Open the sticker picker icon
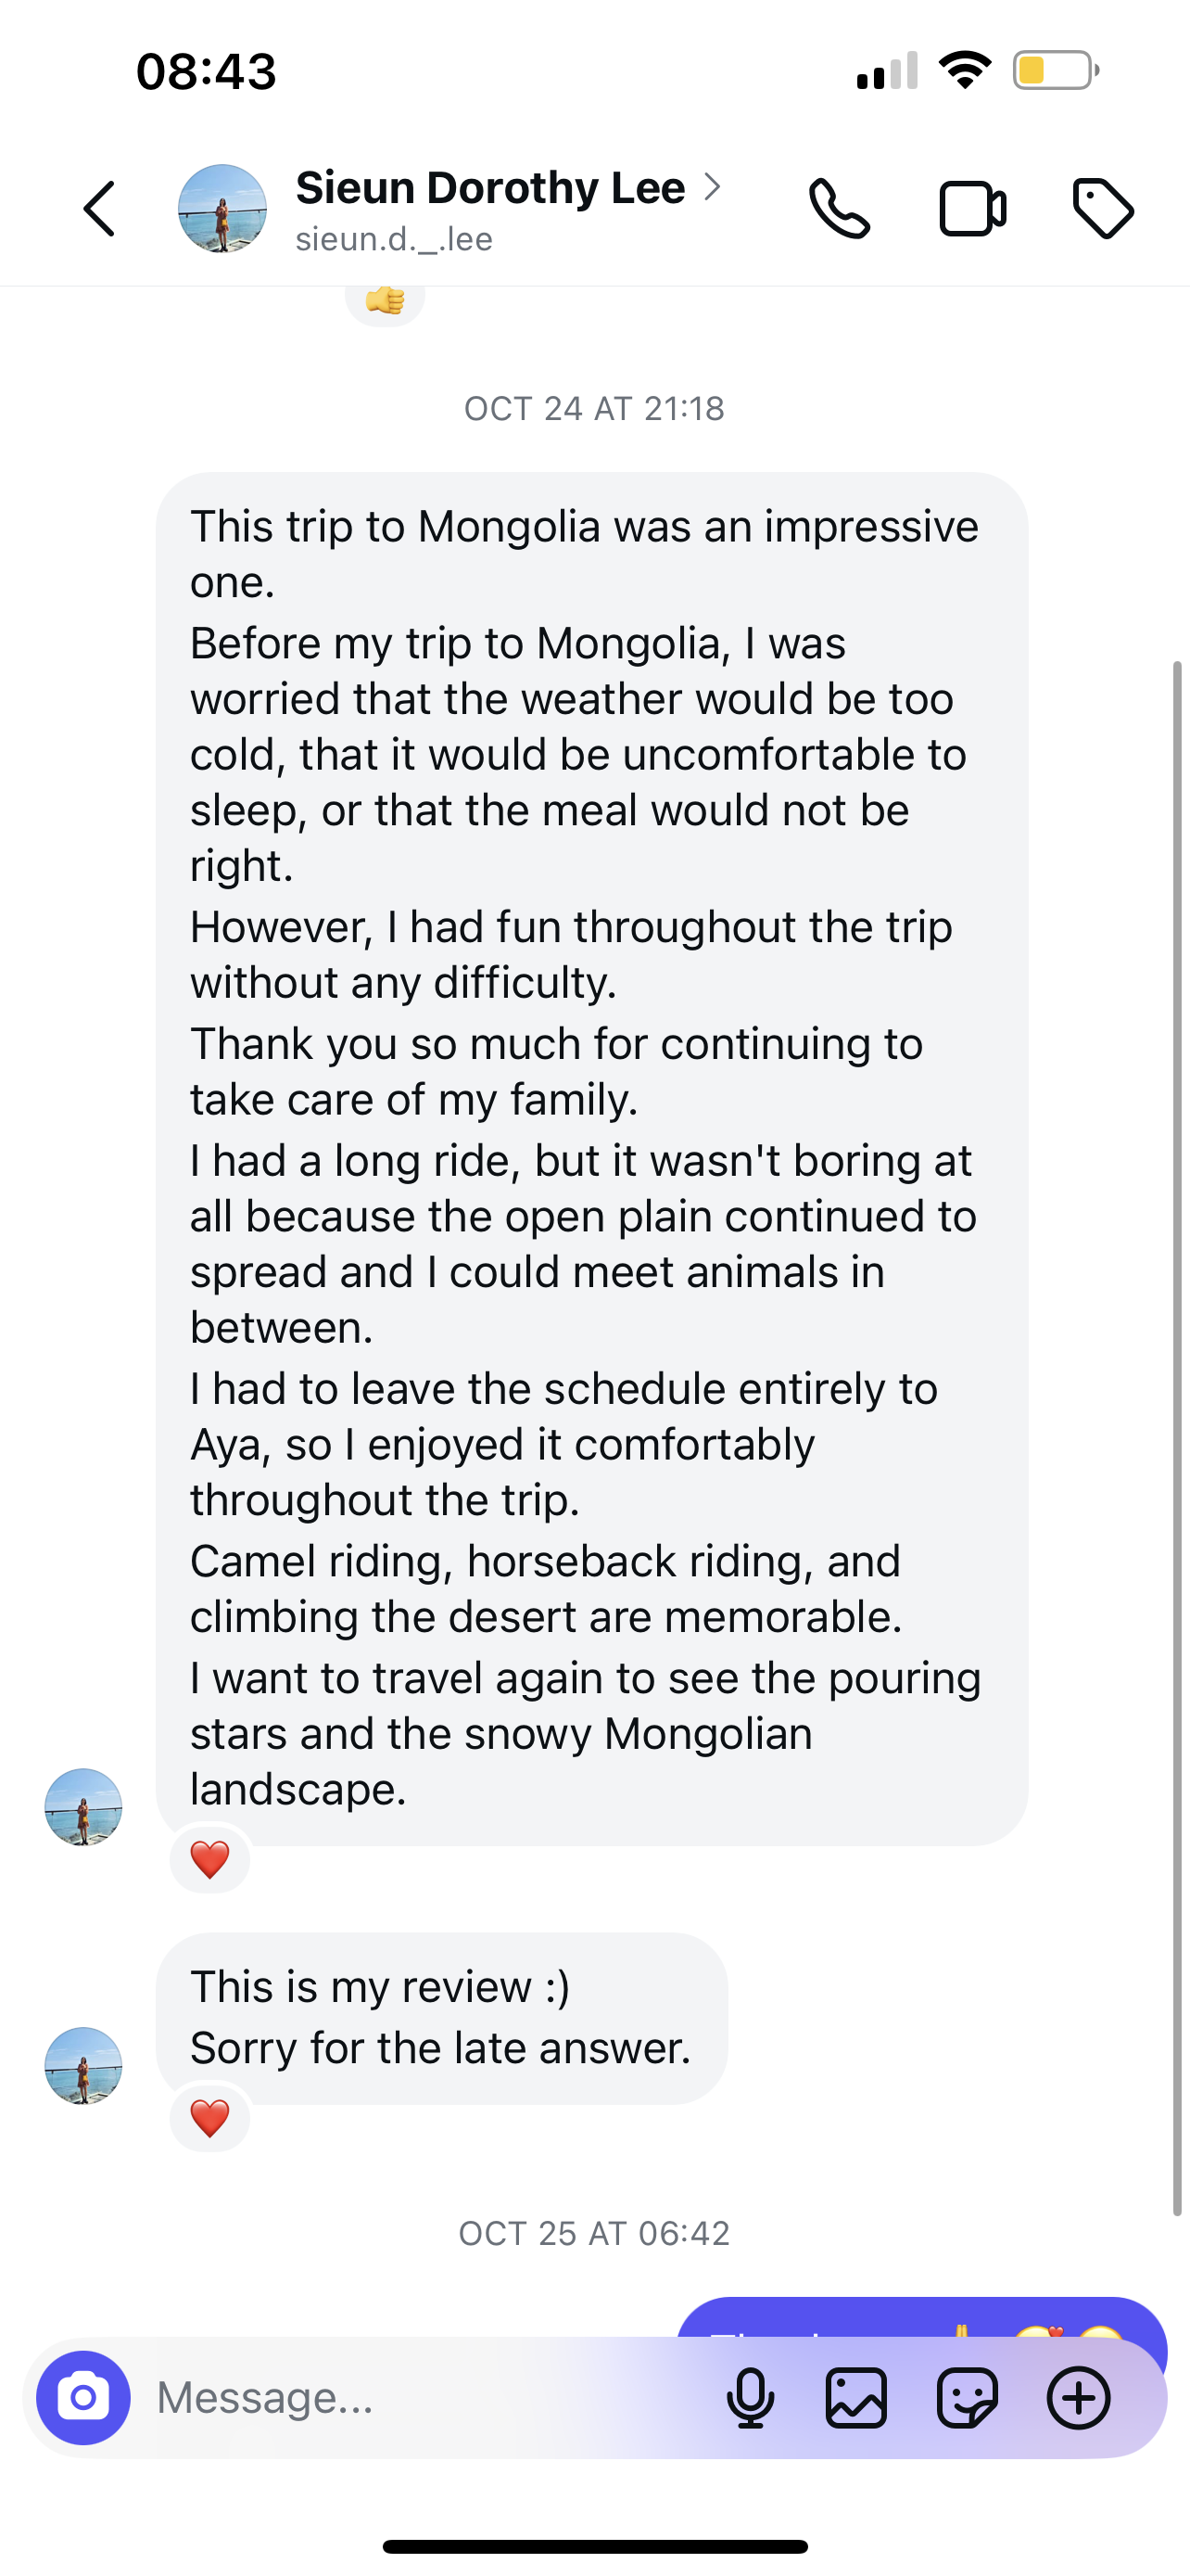This screenshot has height=2576, width=1190. point(967,2397)
